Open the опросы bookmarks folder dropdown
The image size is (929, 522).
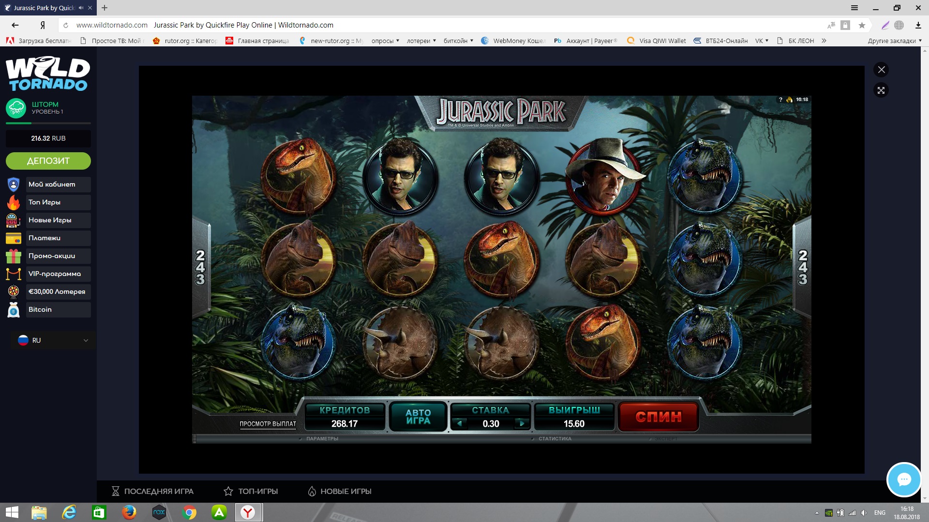click(385, 41)
